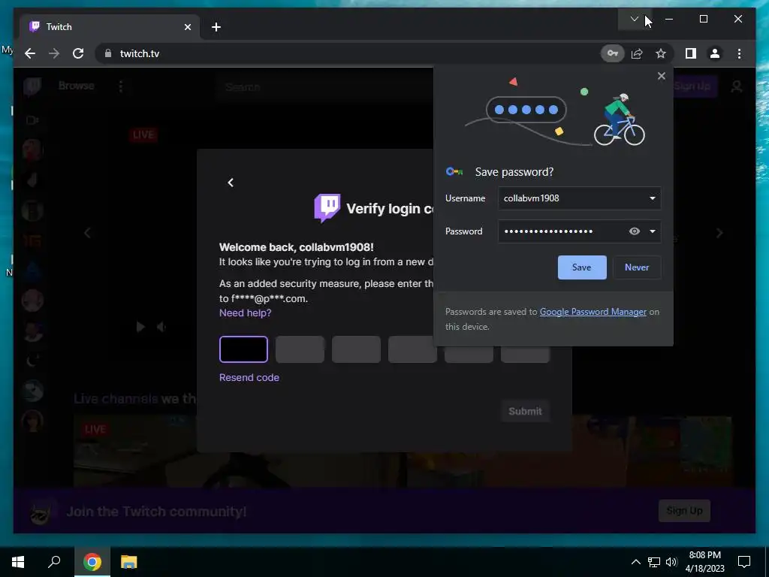
Task: Click the key password manager icon in address bar
Action: (613, 53)
